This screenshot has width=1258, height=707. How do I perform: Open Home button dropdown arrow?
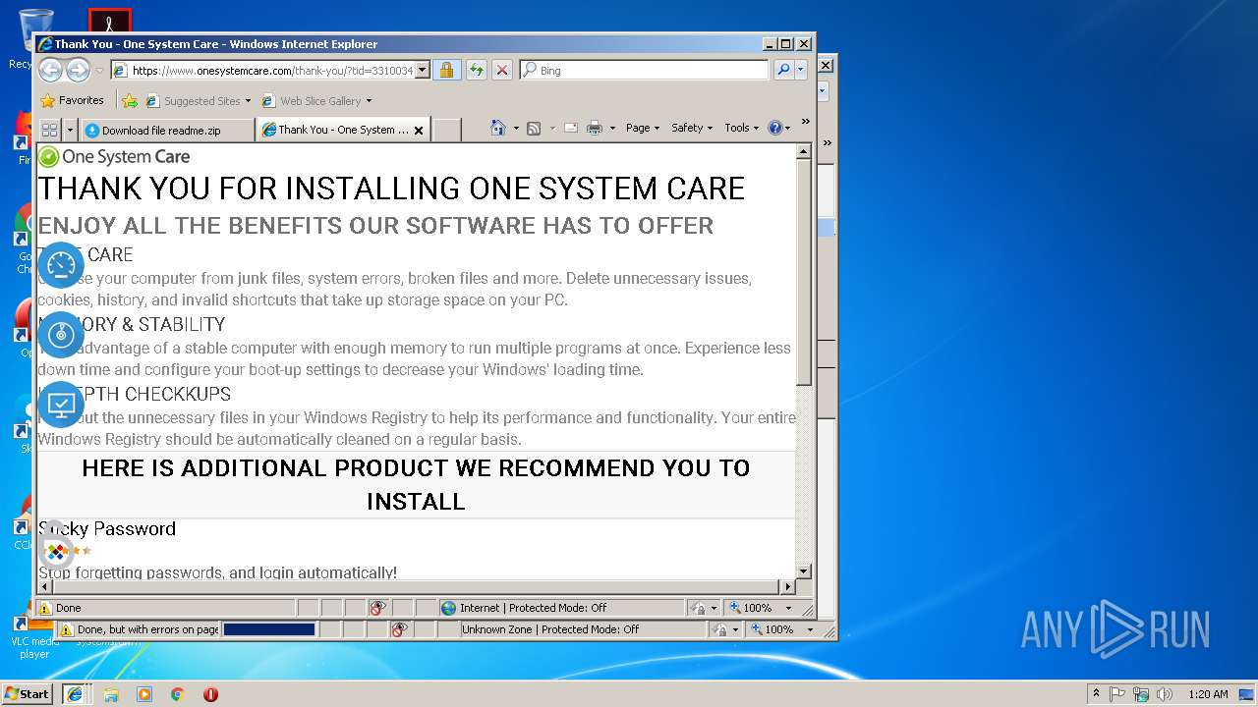click(x=516, y=129)
